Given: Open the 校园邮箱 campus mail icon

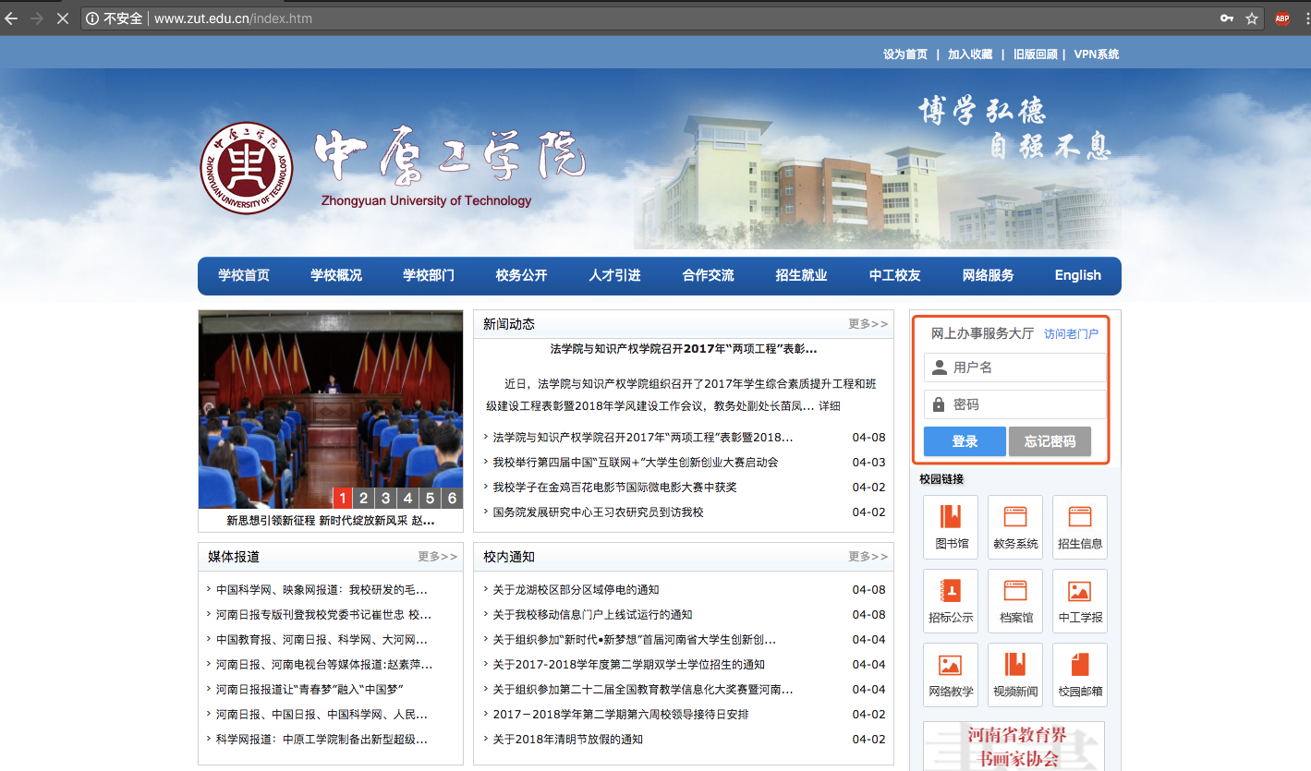Looking at the screenshot, I should (x=1079, y=674).
